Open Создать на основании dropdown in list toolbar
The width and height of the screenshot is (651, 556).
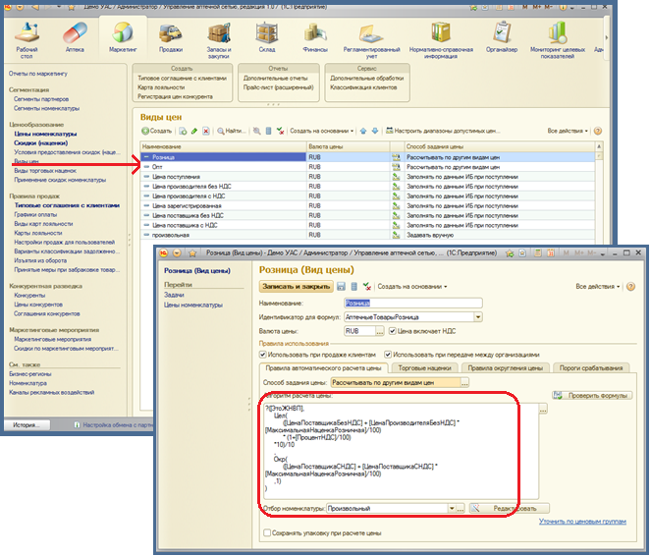click(x=321, y=131)
